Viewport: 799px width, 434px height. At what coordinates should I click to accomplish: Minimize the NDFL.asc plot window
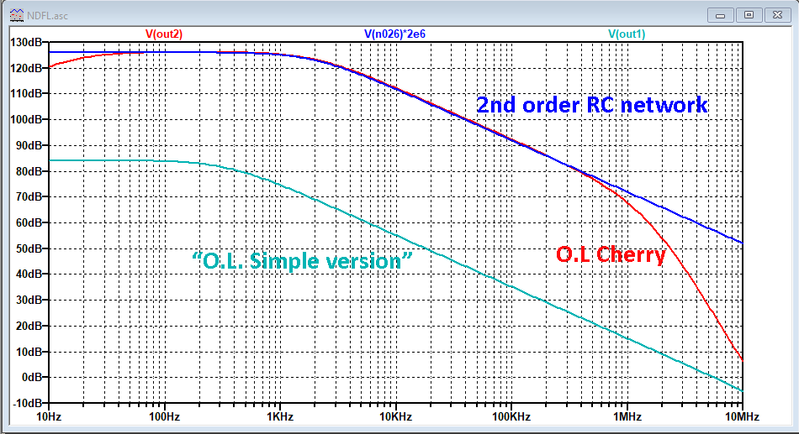(x=721, y=15)
